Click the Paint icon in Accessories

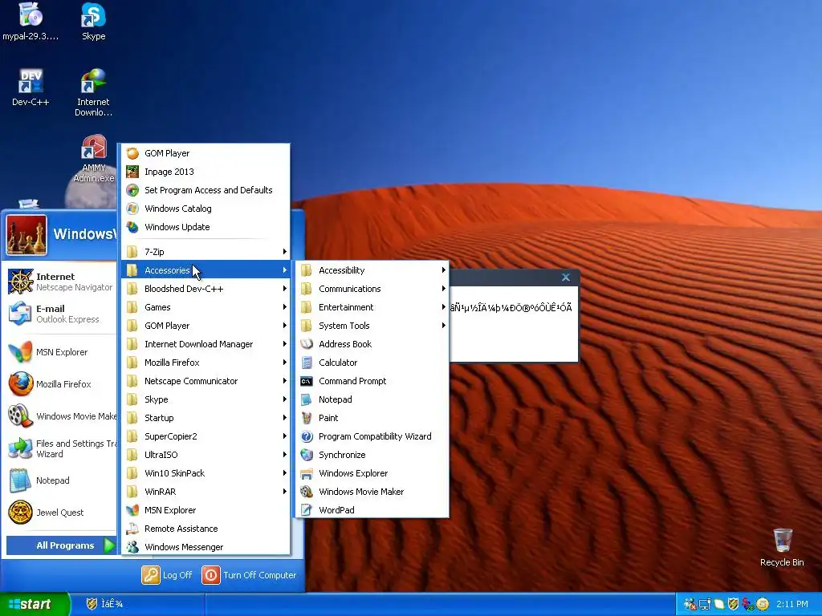coord(307,417)
